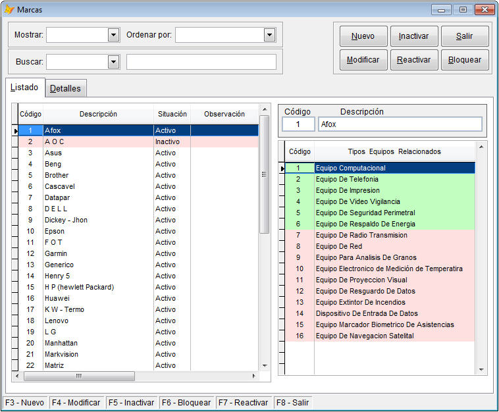The width and height of the screenshot is (499, 412).
Task: Select the Huawei brand row
Action: click(x=138, y=298)
